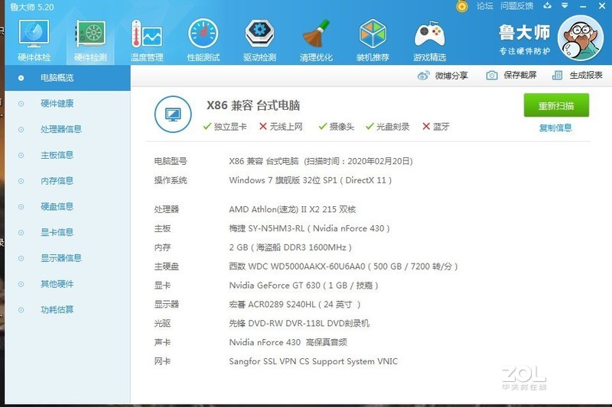Click the 电脑型号 scan date value
The image size is (612, 407).
pos(321,161)
